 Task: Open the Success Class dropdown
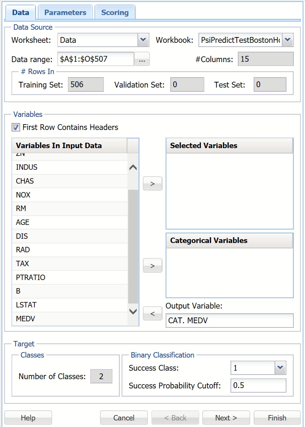click(x=280, y=368)
